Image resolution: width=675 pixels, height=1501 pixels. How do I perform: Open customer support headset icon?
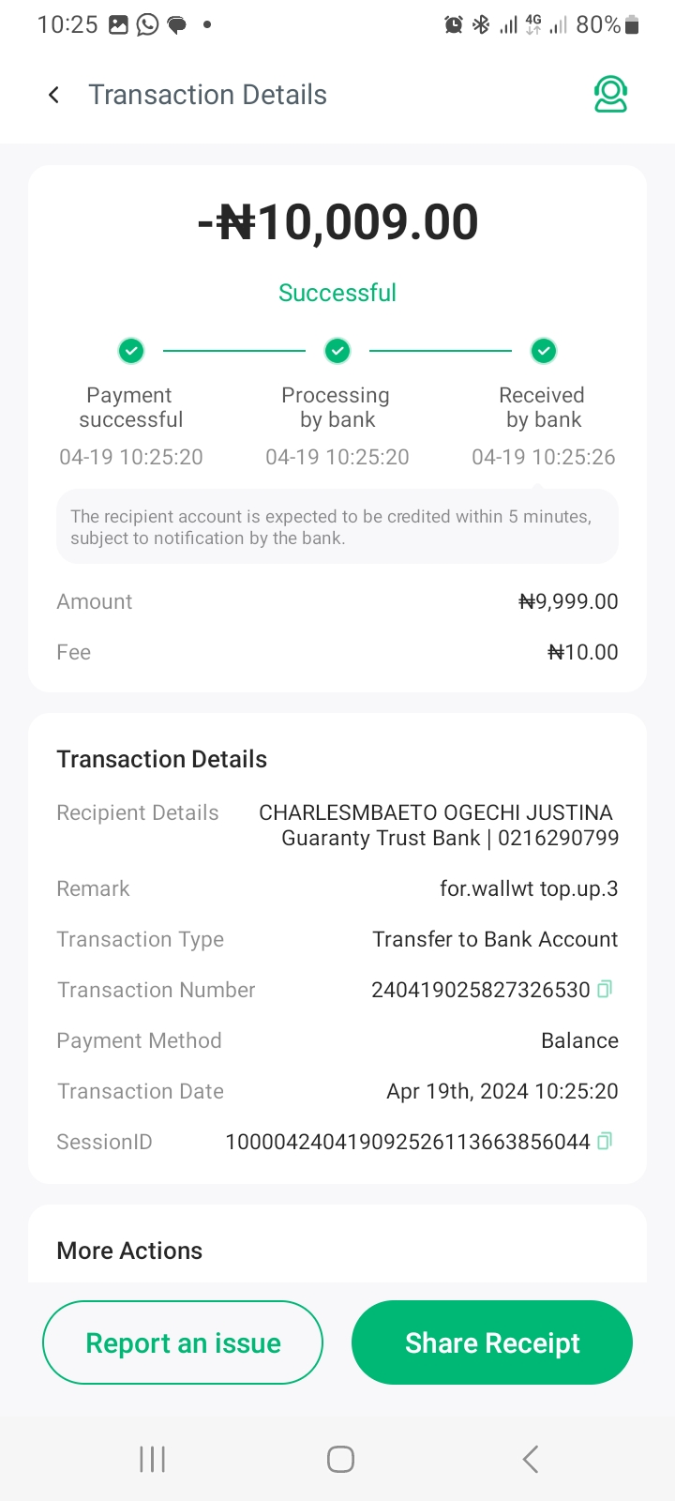pos(610,95)
